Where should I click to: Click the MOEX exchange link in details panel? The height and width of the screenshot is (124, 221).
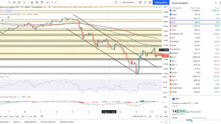point(196,103)
